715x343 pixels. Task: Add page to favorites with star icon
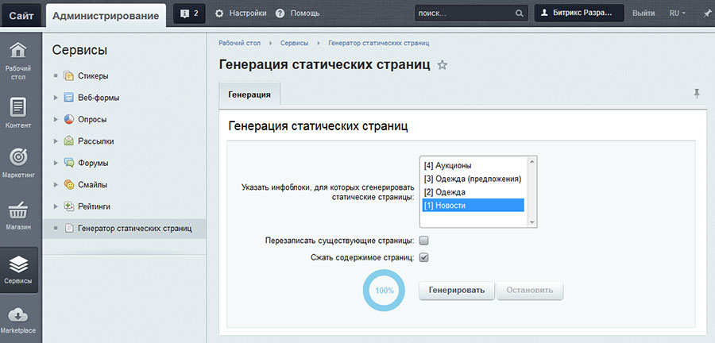[443, 65]
